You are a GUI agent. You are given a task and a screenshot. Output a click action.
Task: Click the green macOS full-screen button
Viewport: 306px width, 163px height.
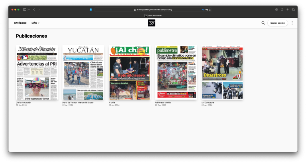click(x=18, y=10)
